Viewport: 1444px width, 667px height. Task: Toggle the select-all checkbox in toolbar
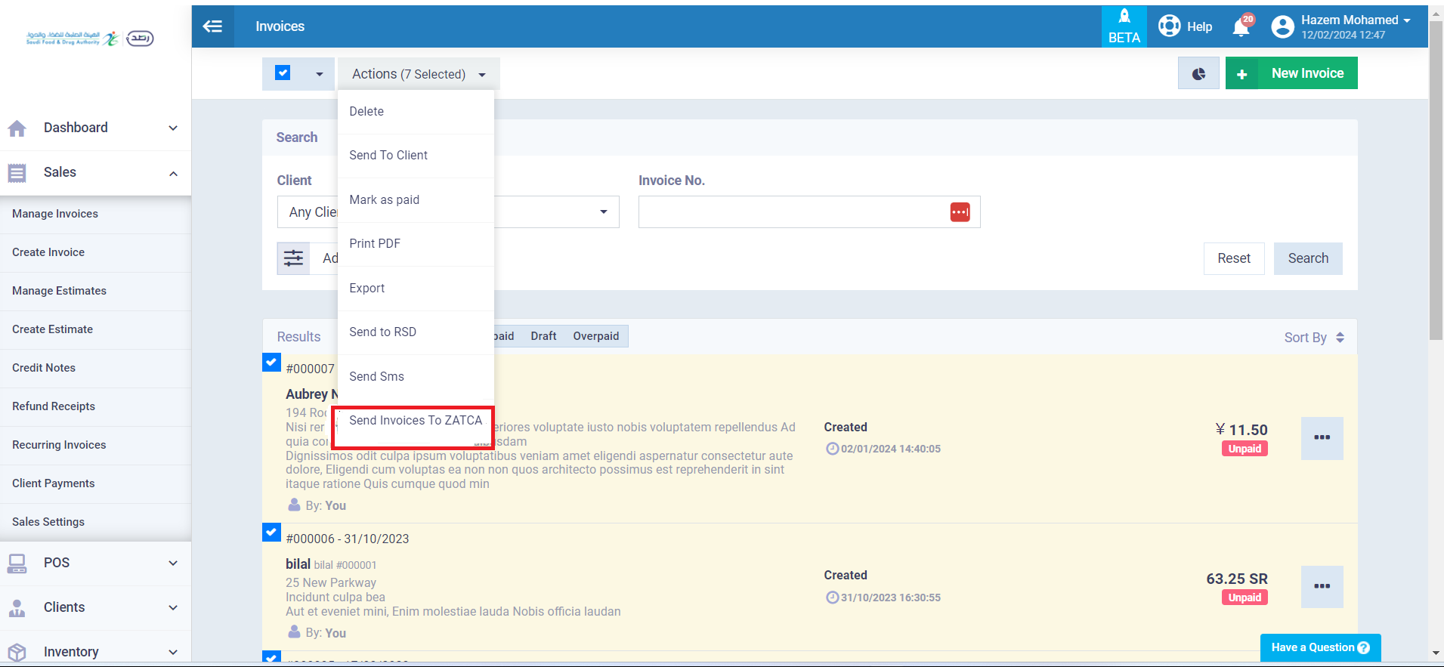point(283,73)
